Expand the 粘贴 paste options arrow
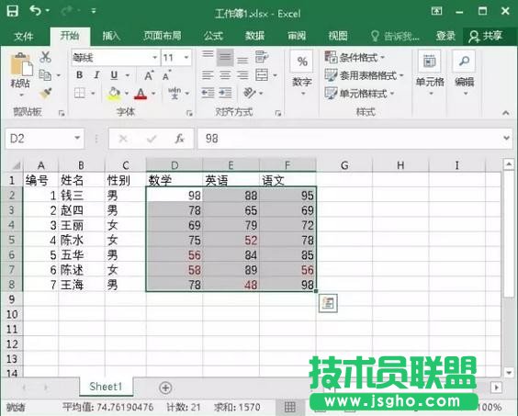 point(21,95)
